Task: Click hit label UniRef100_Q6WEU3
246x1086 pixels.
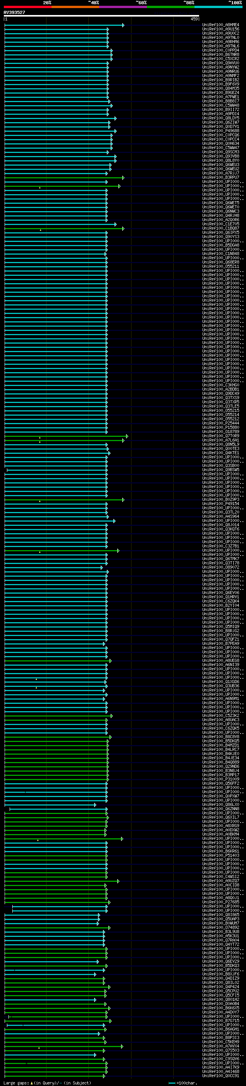Action: click(220, 164)
